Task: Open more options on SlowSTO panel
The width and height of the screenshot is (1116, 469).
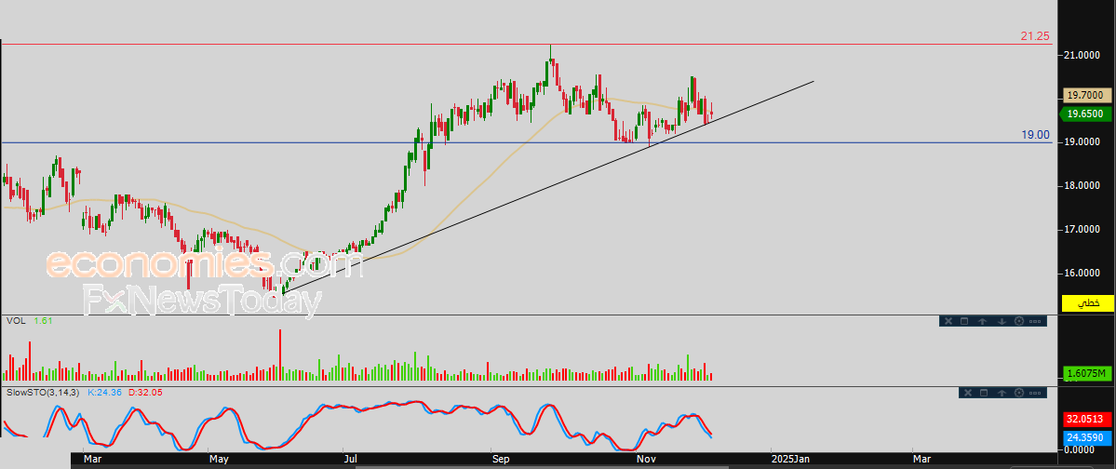Action: (1036, 393)
